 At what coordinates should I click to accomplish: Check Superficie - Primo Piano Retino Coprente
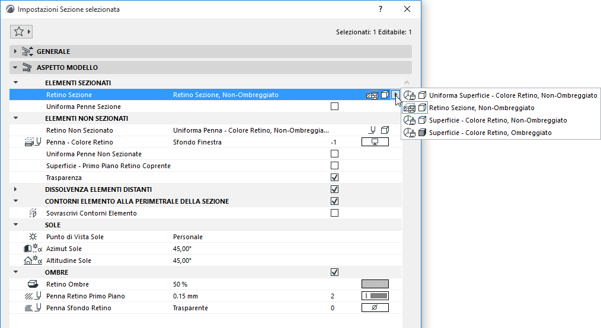tap(335, 166)
